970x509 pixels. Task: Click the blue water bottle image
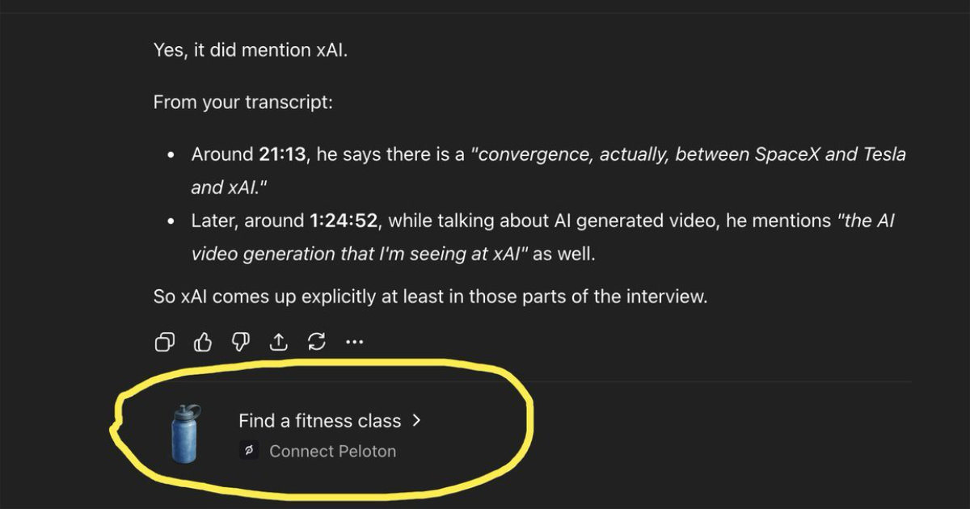tap(187, 434)
